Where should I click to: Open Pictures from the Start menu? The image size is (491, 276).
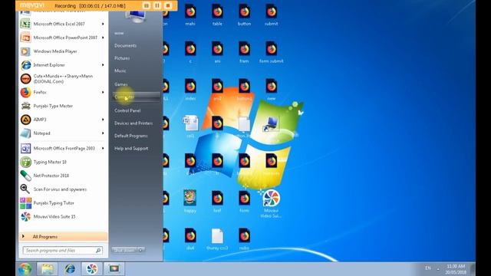tap(122, 58)
